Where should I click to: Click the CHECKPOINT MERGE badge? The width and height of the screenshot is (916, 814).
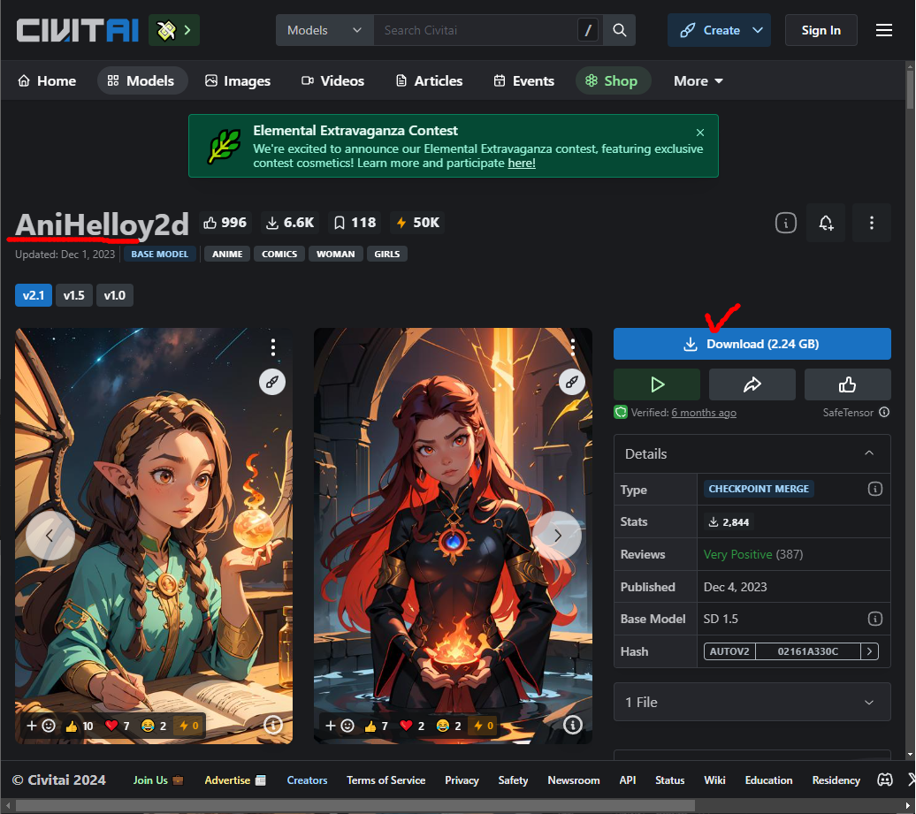click(759, 489)
